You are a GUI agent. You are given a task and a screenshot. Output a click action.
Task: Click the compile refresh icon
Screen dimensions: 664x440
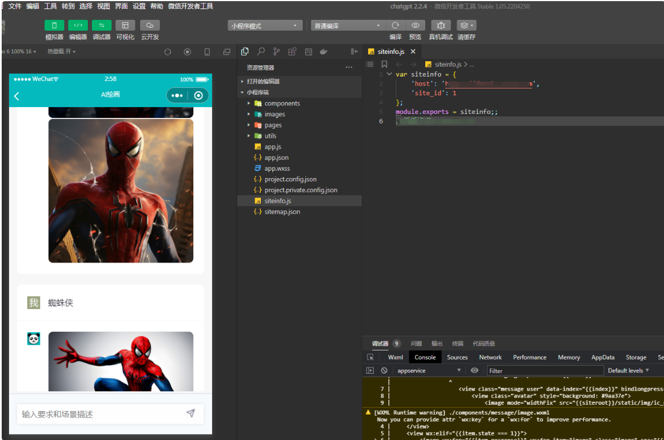[395, 26]
